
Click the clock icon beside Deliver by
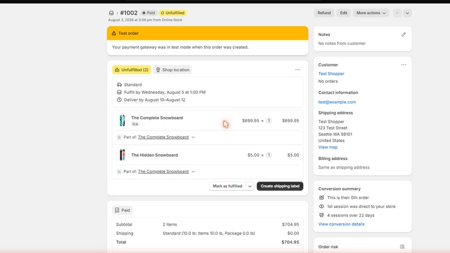coord(119,100)
